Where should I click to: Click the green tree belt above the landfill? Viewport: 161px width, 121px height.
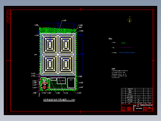click(x=58, y=30)
